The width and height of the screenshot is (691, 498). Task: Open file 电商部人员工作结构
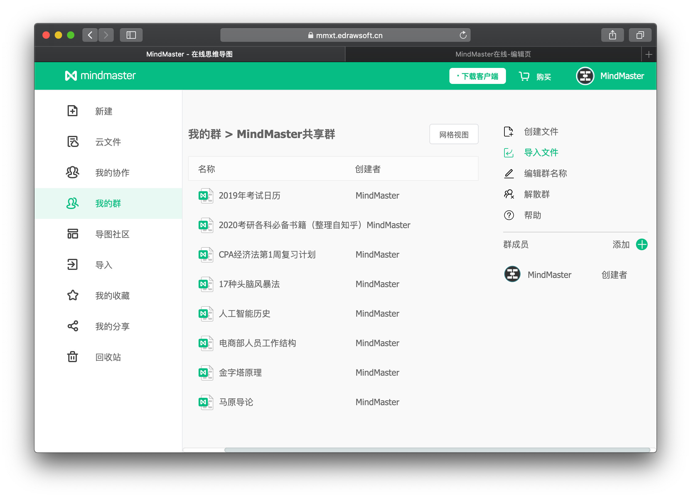click(x=258, y=343)
